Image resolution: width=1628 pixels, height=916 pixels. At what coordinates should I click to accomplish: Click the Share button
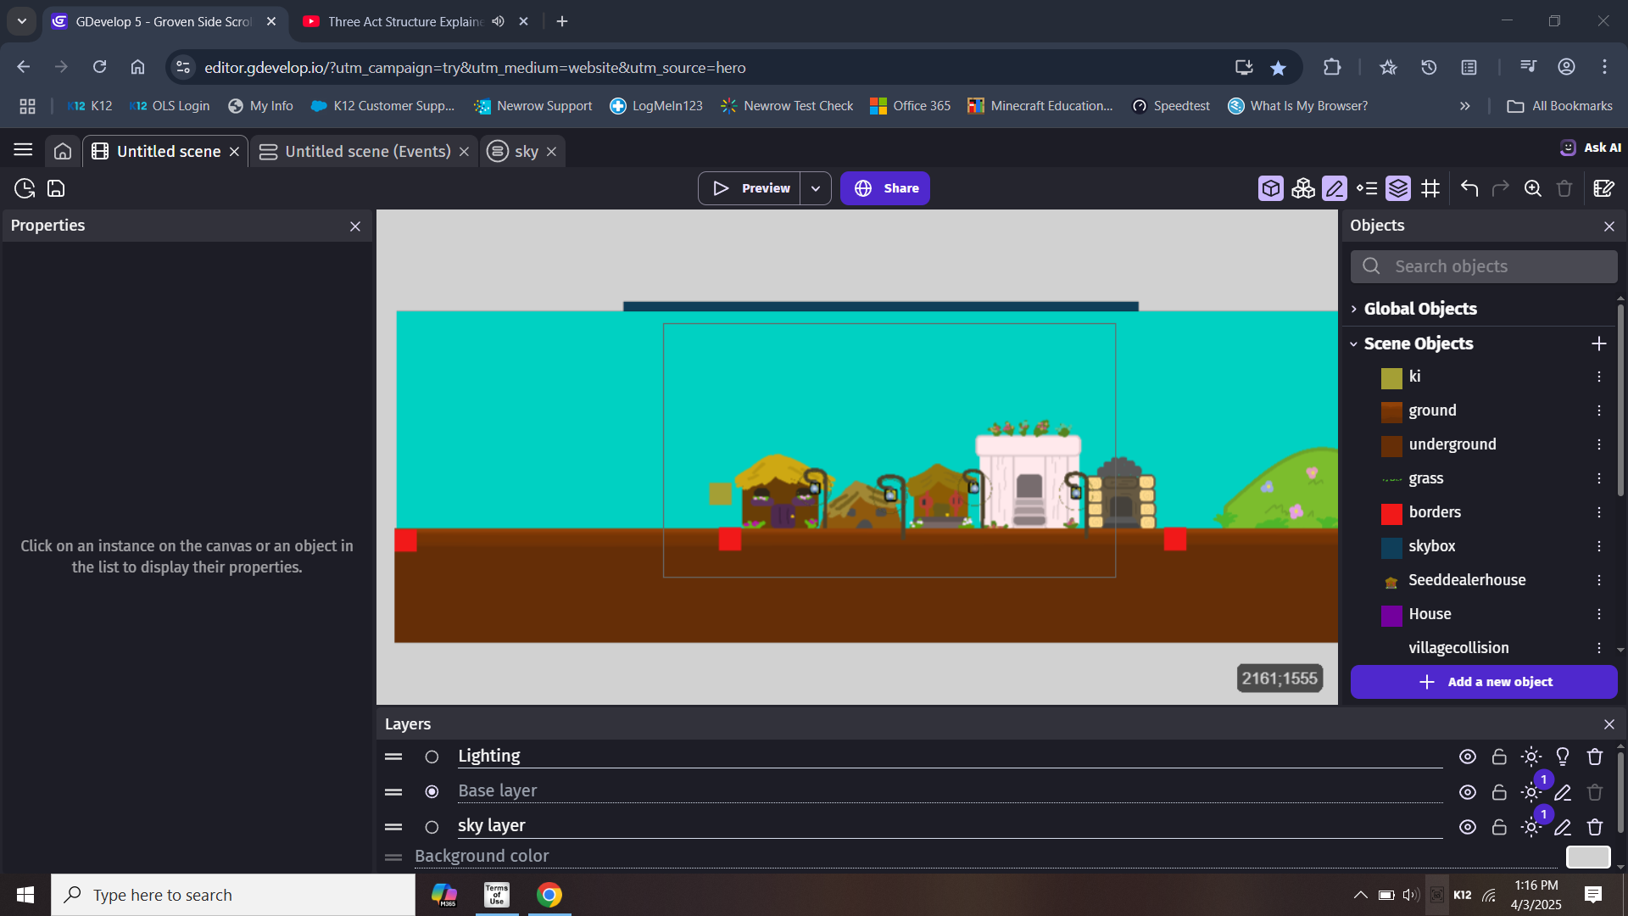tap(885, 188)
